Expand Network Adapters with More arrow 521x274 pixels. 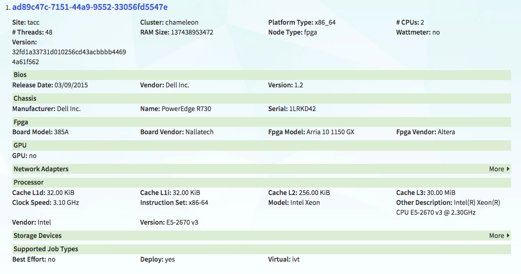pyautogui.click(x=499, y=169)
